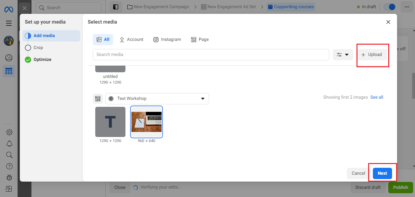Expand the Text Workshop page dropdown
415x197 pixels.
coord(157,99)
